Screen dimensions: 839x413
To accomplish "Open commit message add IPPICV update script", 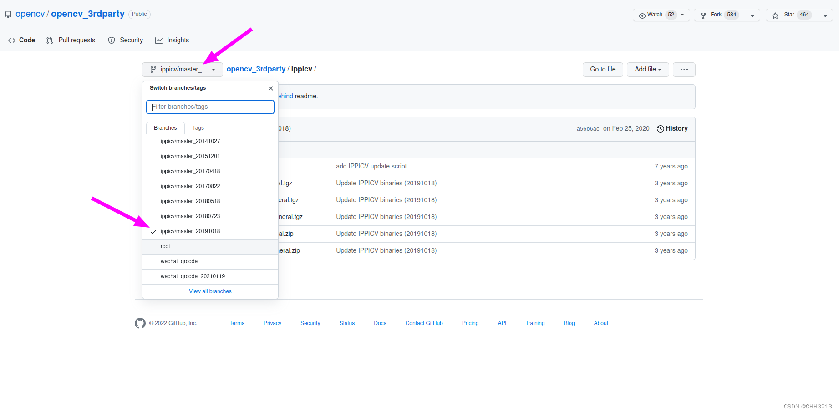I will pyautogui.click(x=371, y=166).
